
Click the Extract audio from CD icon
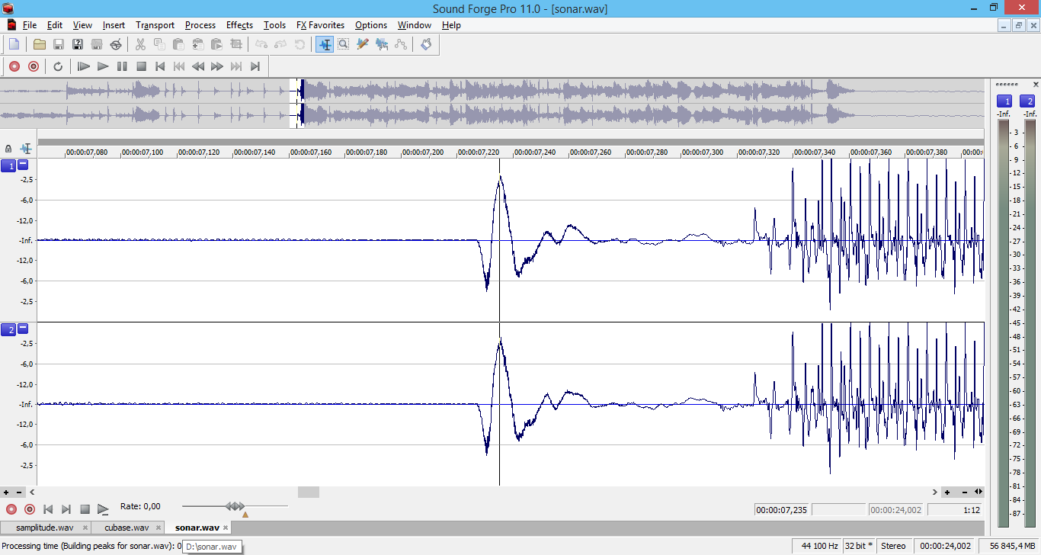(116, 44)
